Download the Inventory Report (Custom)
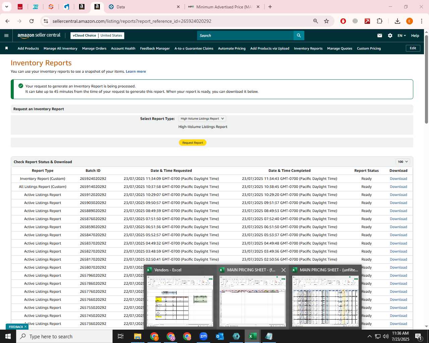429x343 pixels. tap(398, 179)
